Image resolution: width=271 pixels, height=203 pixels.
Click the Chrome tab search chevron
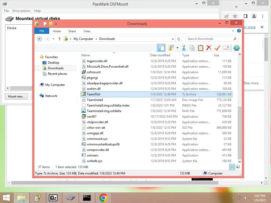(x=236, y=7)
